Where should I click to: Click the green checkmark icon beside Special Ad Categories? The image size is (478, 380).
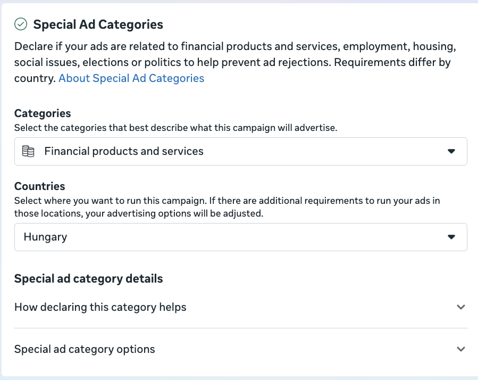tap(21, 24)
